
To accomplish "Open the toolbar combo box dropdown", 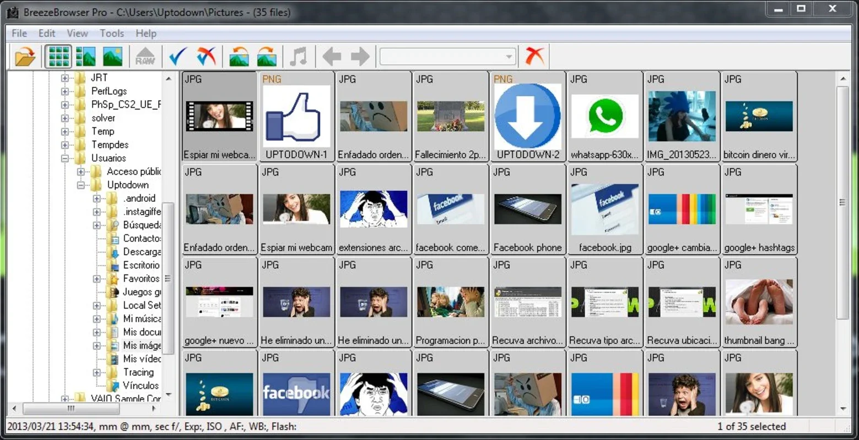I will pyautogui.click(x=509, y=57).
